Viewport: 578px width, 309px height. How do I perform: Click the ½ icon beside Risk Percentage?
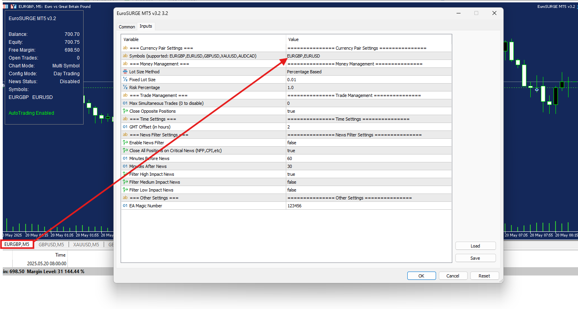pos(125,87)
